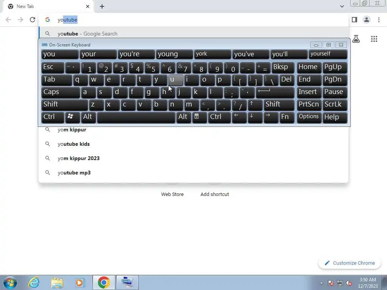The width and height of the screenshot is (387, 290).
Task: Close the New Tab tab
Action: click(88, 6)
